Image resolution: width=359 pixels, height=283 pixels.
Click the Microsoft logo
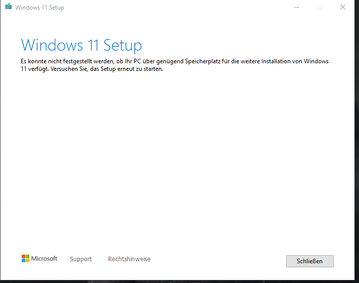click(x=39, y=259)
